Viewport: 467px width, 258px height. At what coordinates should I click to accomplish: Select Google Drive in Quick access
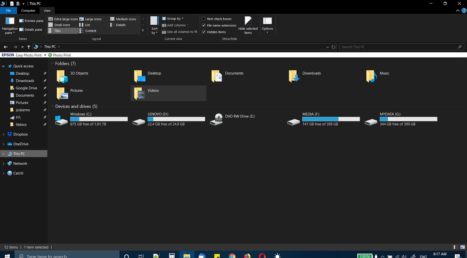pyautogui.click(x=26, y=88)
